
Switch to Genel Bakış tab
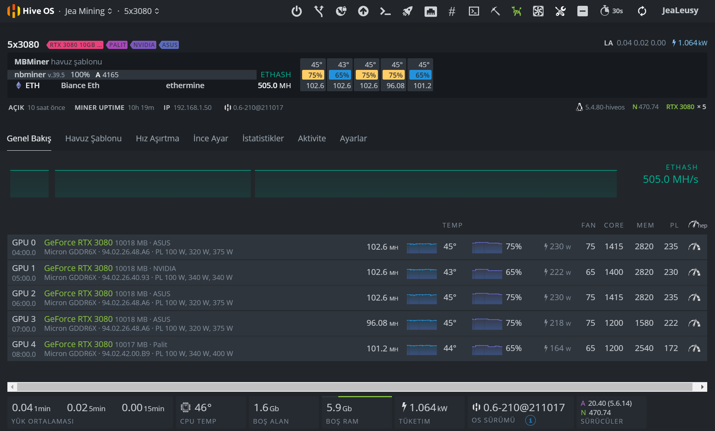click(x=29, y=139)
